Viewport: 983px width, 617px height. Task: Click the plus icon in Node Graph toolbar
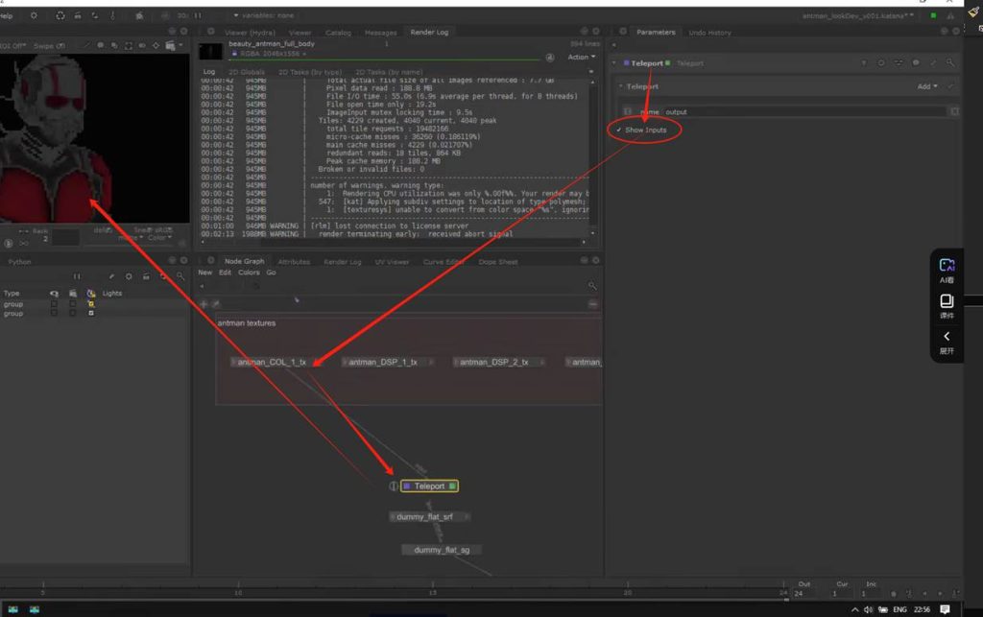coord(204,303)
